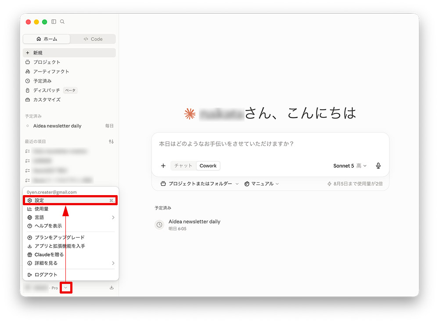439x323 pixels.
Task: Click the download icon at sidebar bottom
Action: point(112,288)
